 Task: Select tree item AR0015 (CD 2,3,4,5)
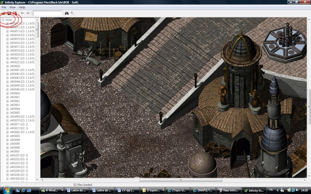tap(22, 39)
